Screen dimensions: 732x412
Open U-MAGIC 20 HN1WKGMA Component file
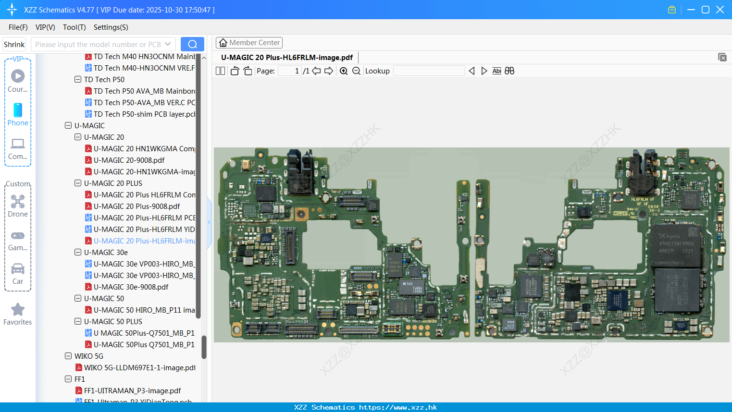tap(140, 149)
